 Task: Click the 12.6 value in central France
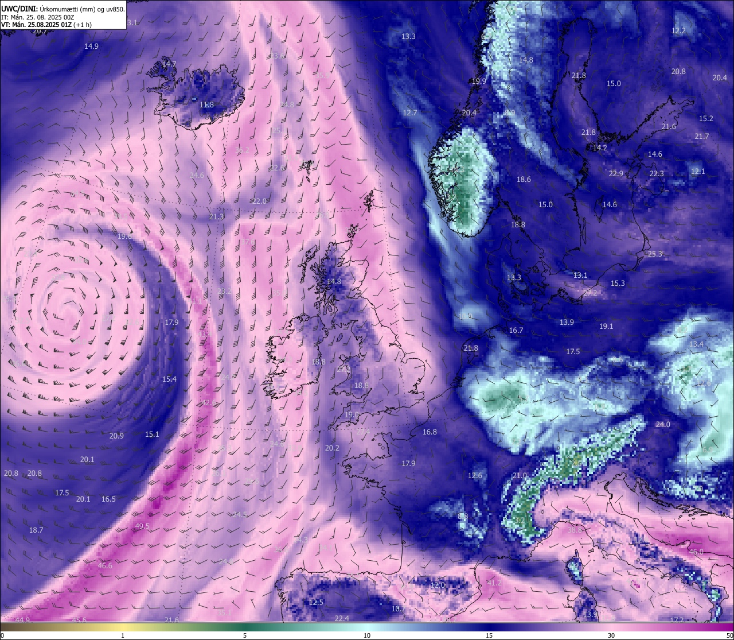tap(475, 476)
